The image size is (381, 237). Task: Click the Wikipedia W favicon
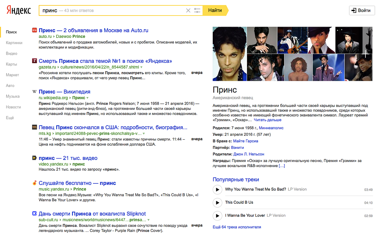tap(35, 92)
